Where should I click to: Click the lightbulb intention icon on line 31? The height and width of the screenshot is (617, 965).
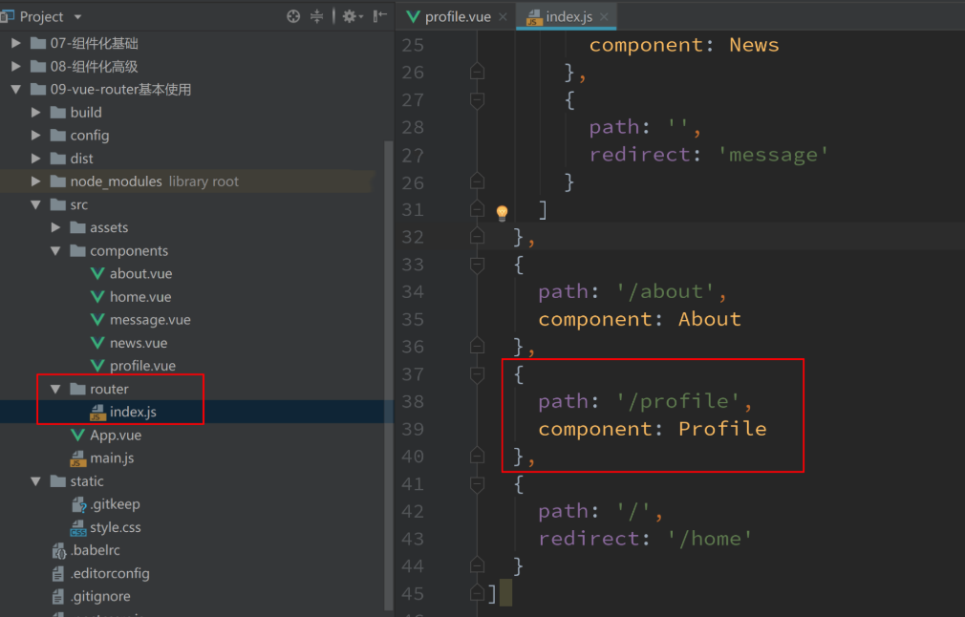(x=503, y=213)
